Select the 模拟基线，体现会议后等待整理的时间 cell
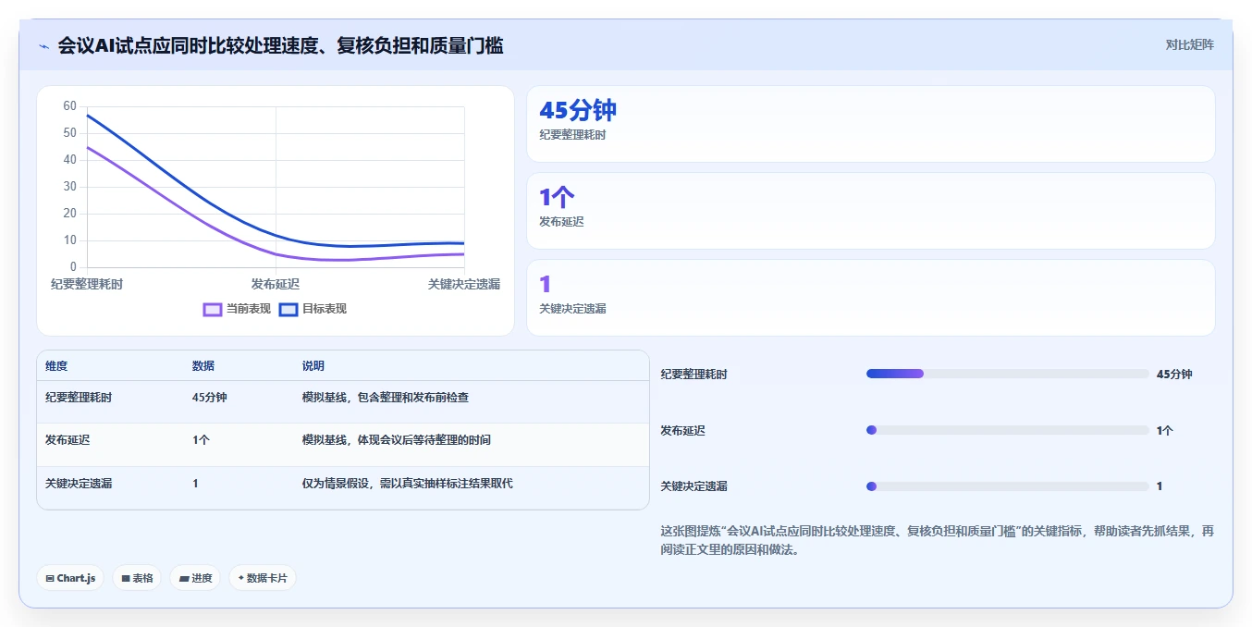This screenshot has width=1252, height=627. click(396, 440)
